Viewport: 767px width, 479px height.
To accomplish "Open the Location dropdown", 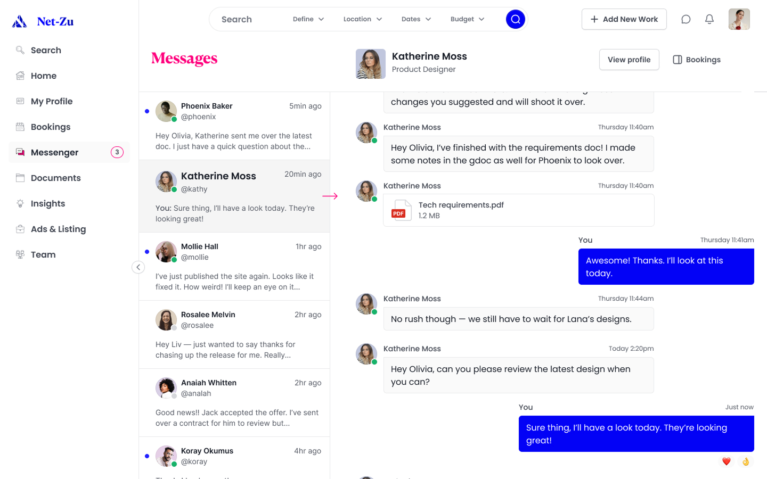I will click(x=363, y=19).
